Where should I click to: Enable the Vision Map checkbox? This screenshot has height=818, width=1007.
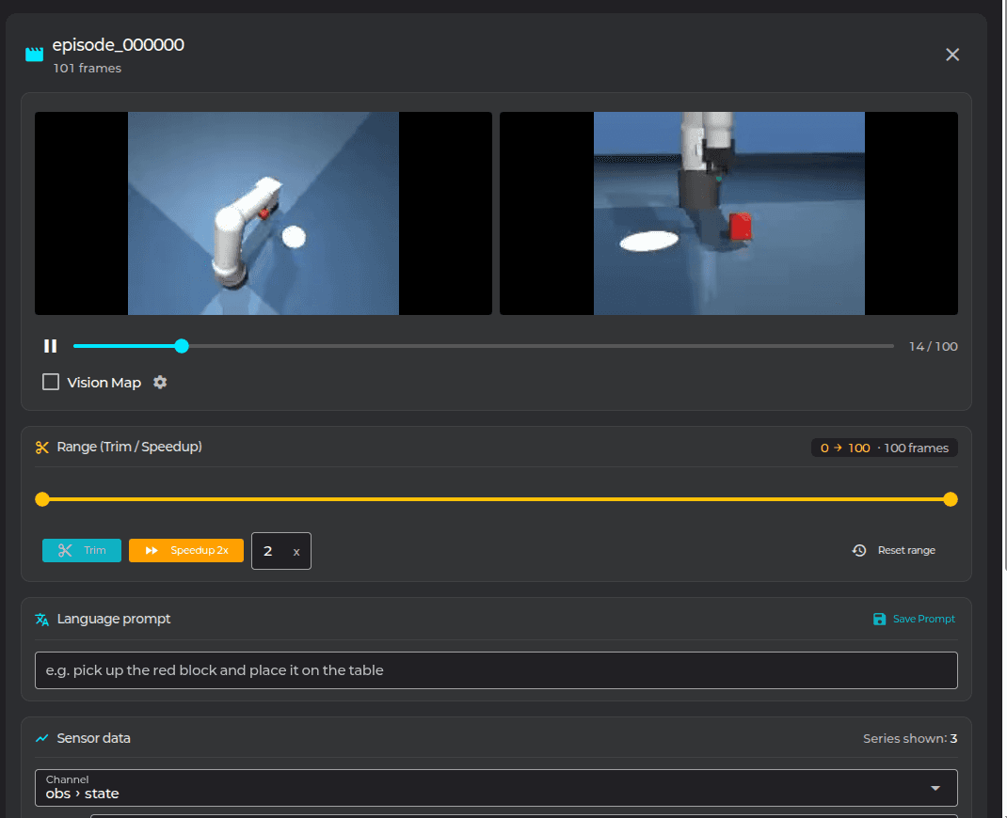coord(51,383)
